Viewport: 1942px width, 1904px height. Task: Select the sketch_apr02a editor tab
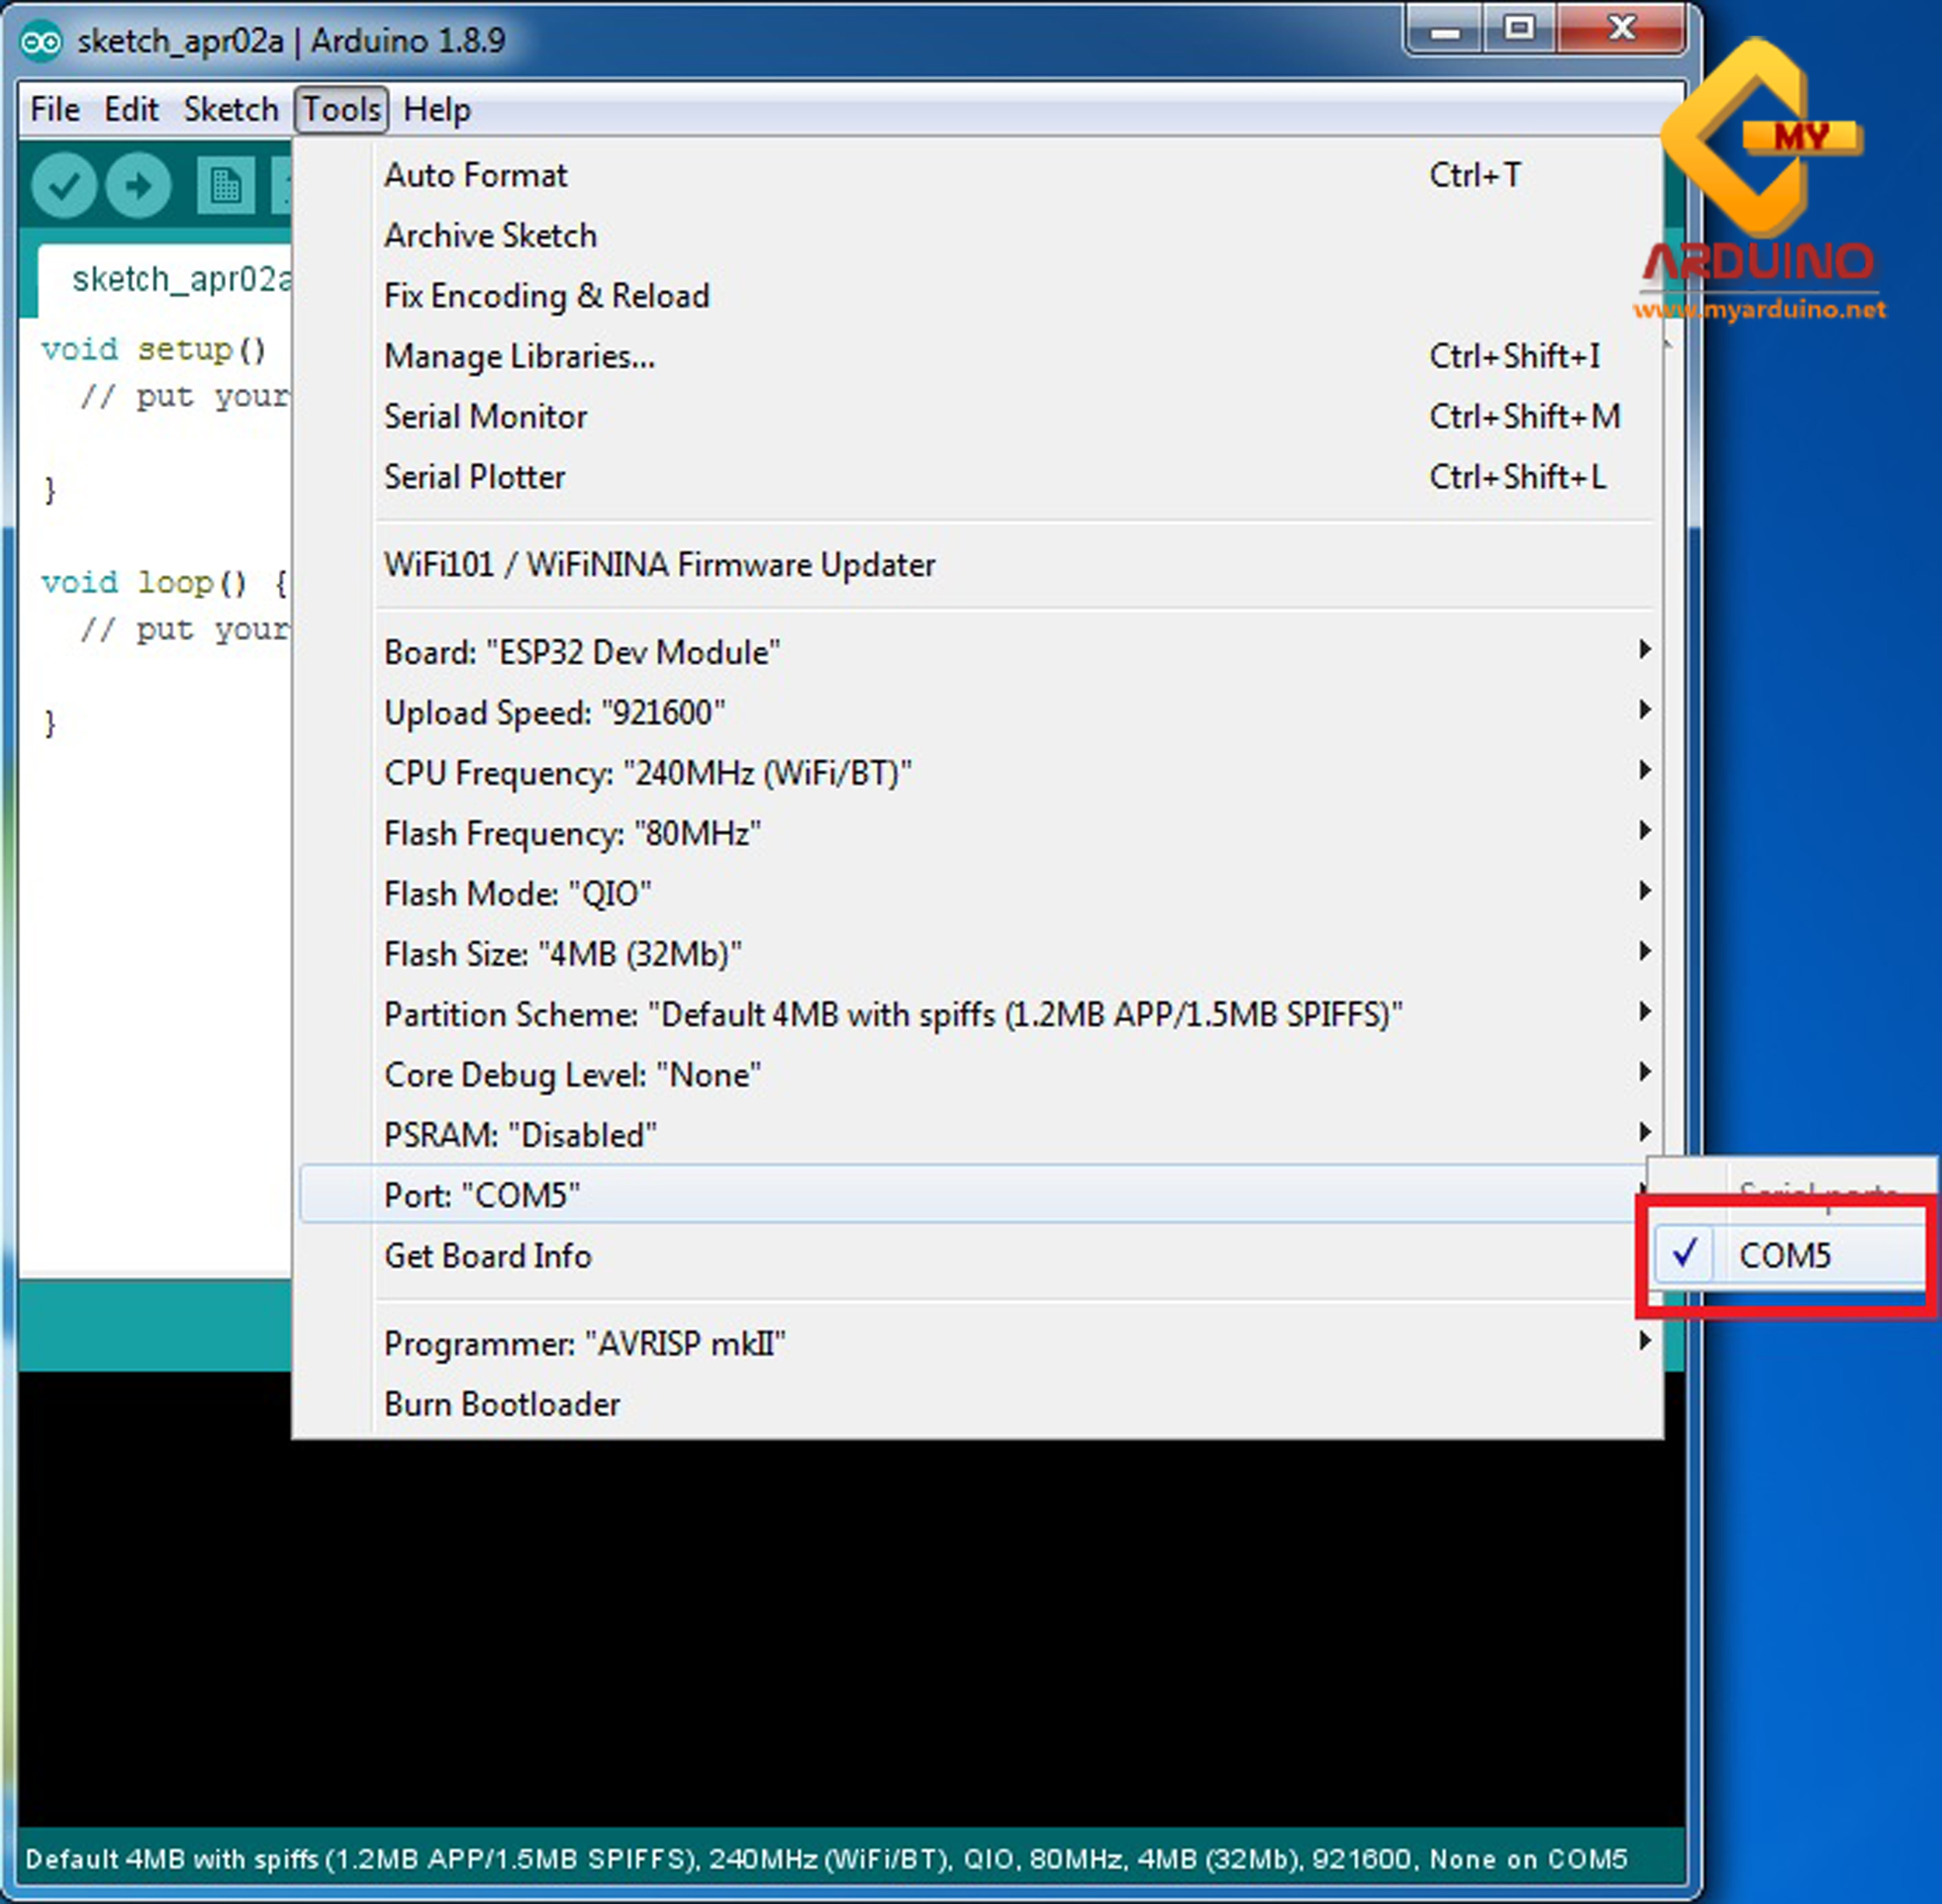[180, 279]
